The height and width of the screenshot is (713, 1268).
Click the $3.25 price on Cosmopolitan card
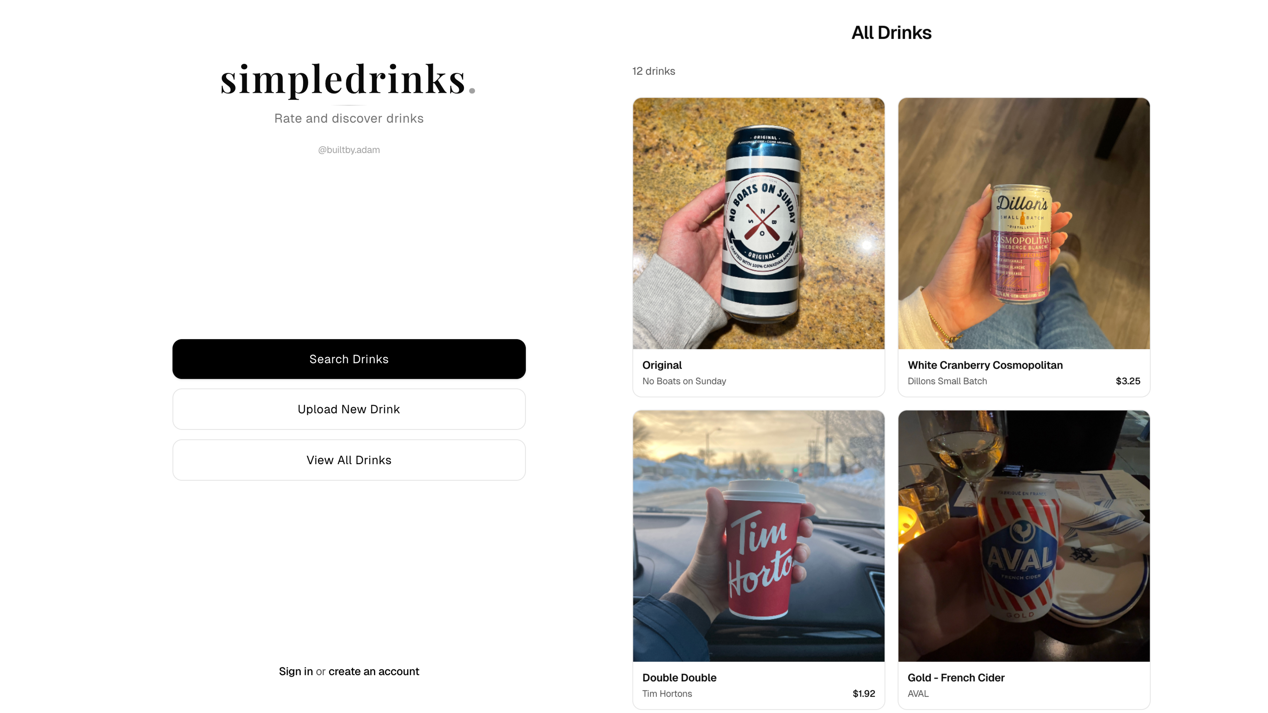[x=1128, y=381]
